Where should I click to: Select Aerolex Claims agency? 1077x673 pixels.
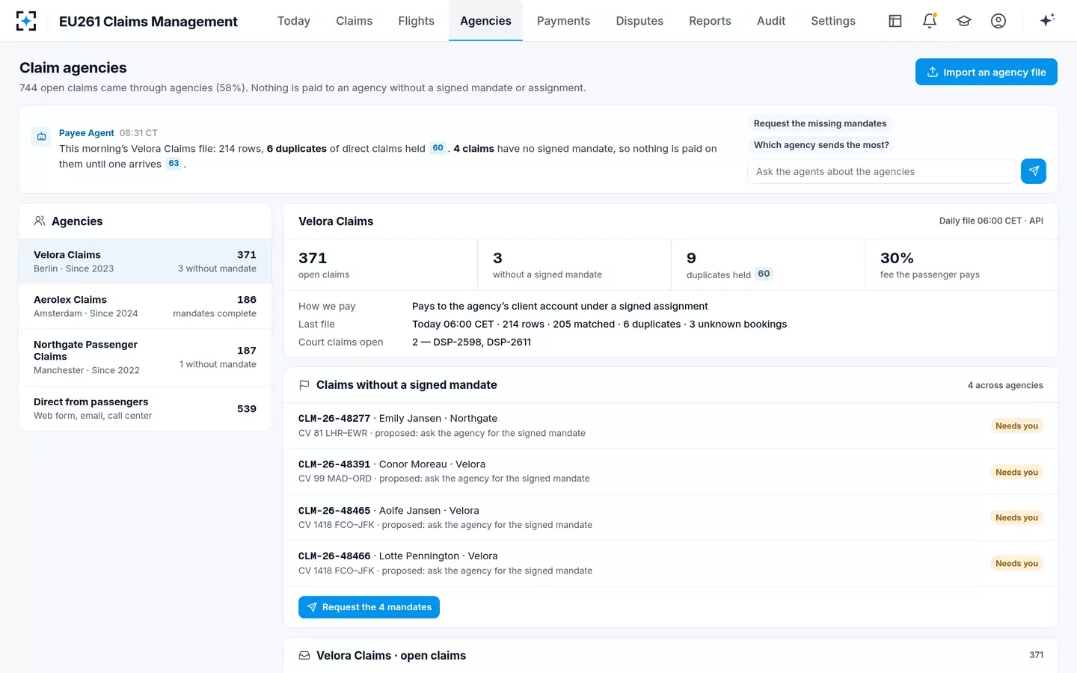145,306
